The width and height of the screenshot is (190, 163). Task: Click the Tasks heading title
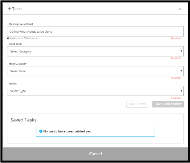17,9
